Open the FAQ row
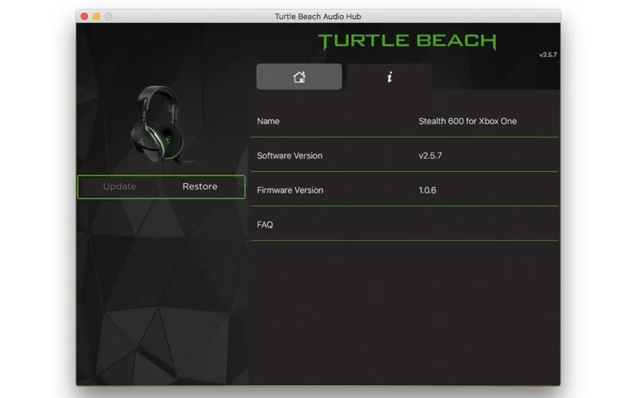This screenshot has height=398, width=637. (x=404, y=224)
